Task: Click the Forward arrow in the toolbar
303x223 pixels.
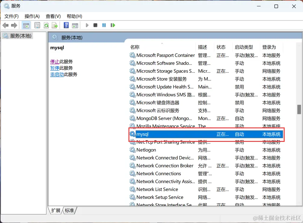Action: click(14, 25)
